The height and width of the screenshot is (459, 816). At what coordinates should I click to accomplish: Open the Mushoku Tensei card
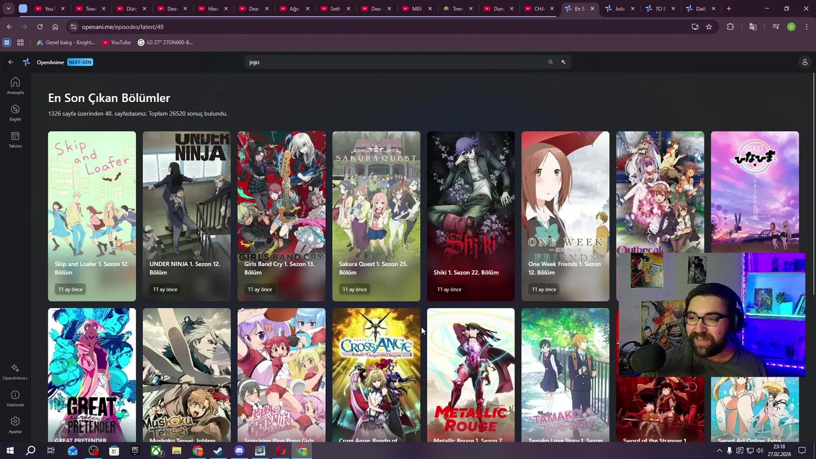[x=187, y=375]
